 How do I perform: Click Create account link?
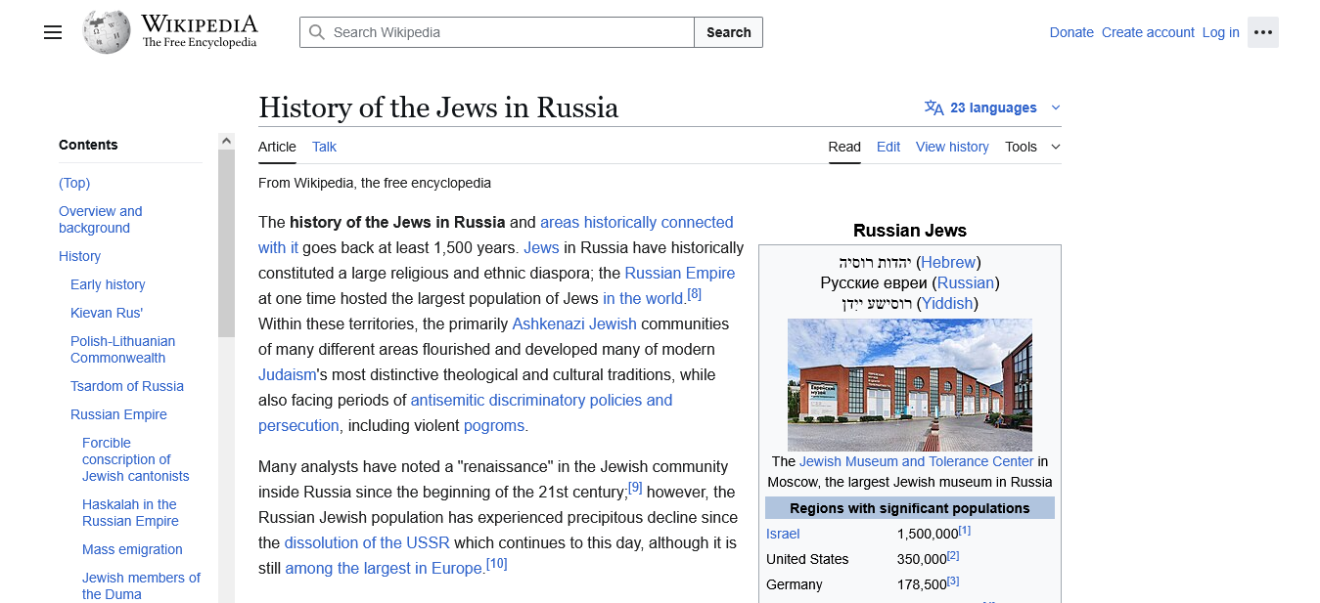click(1148, 32)
